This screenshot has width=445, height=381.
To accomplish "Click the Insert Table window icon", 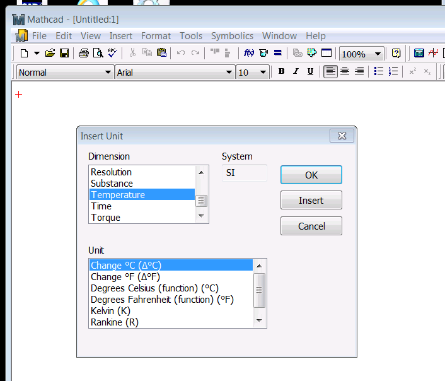I will coord(327,53).
